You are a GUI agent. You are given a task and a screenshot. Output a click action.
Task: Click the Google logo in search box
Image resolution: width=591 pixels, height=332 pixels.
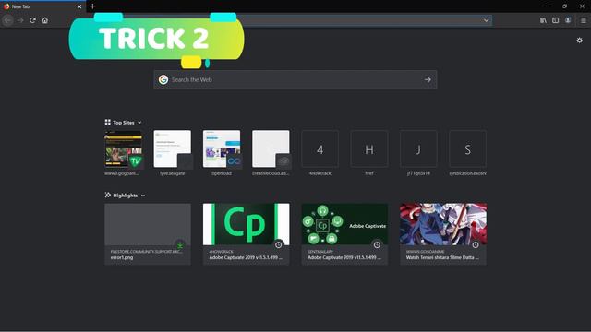[x=163, y=79]
